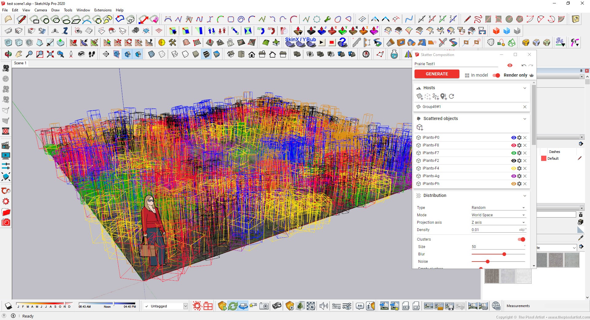
Task: Toggle the Render only switch
Action: 496,75
